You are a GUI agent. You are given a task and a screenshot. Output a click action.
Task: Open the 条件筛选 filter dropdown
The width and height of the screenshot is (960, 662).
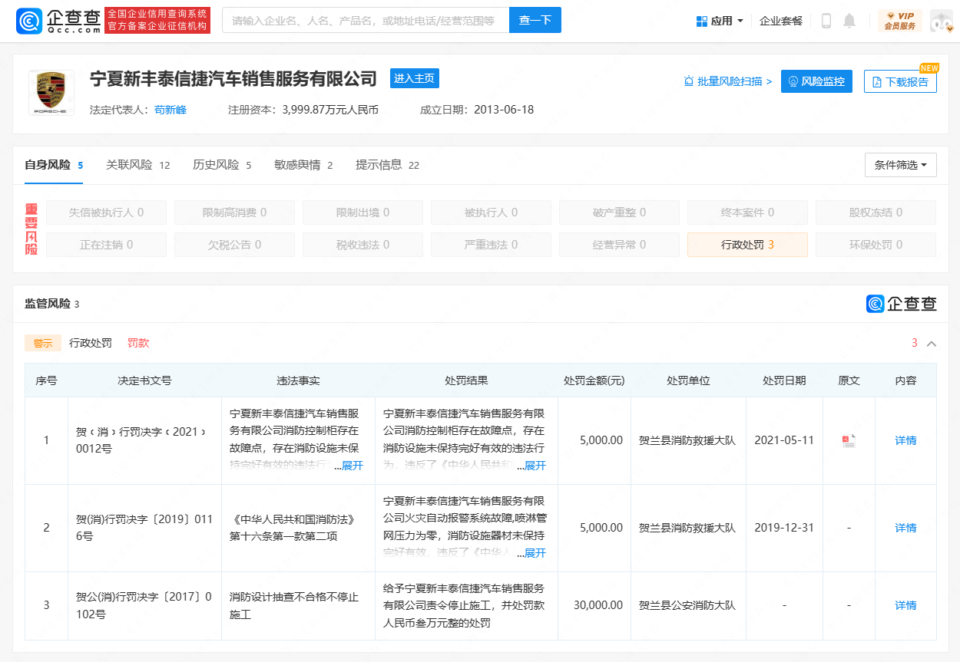901,165
